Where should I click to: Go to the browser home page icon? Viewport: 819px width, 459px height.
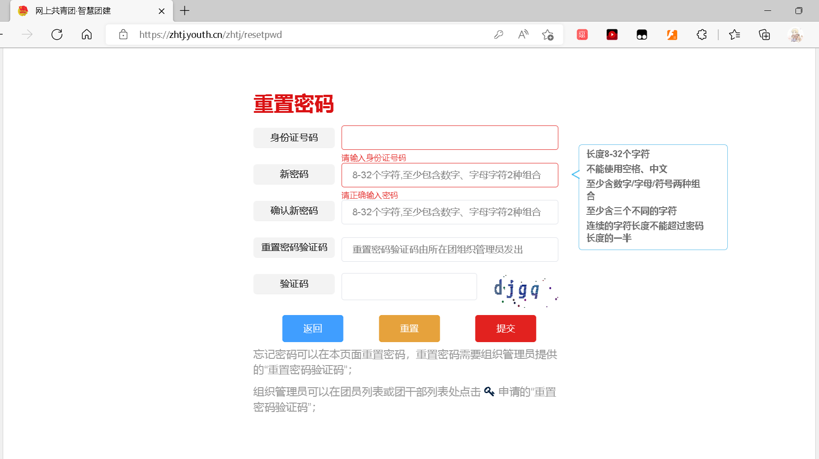(x=87, y=35)
